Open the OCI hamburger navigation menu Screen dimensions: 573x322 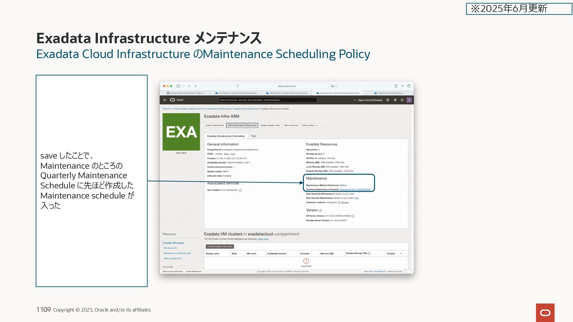tap(164, 100)
